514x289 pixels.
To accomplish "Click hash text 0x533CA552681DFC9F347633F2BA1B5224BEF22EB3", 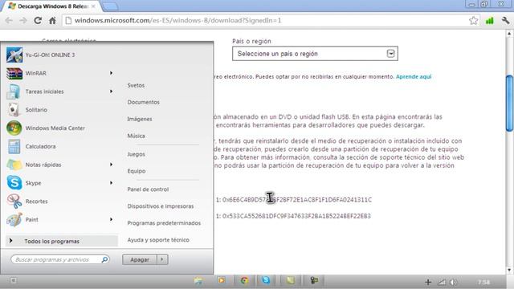I will (296, 216).
